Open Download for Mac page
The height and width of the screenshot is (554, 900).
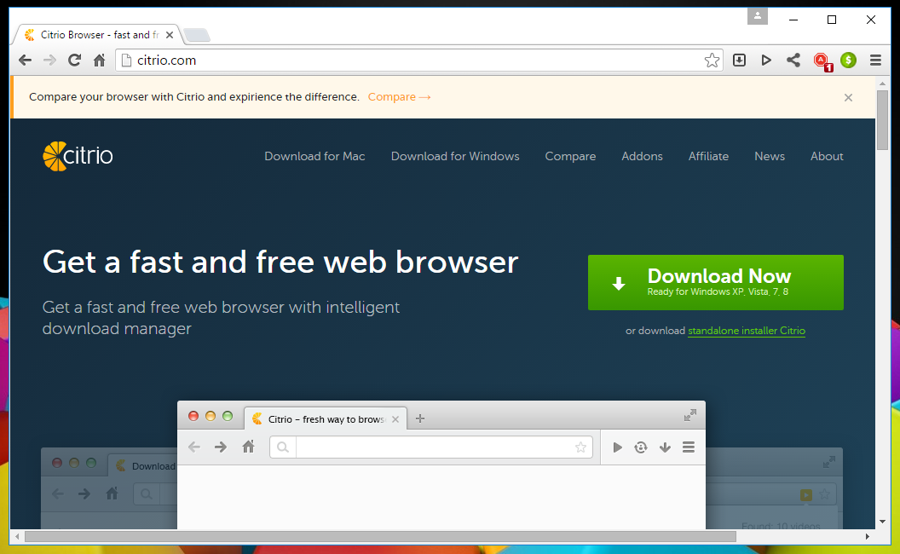coord(314,156)
